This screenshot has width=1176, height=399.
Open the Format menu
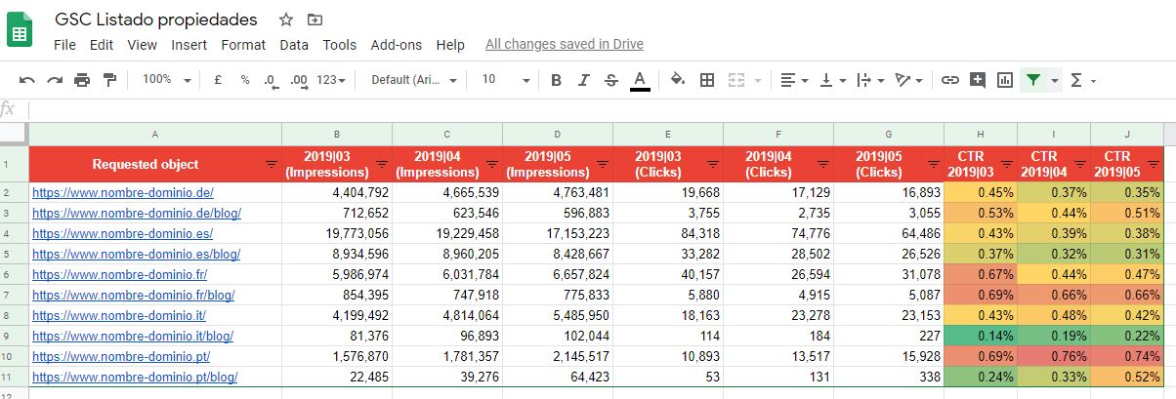pyautogui.click(x=243, y=45)
